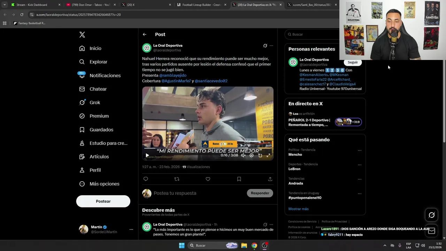Enter video fullscreen mode
The width and height of the screenshot is (446, 251).
[x=268, y=155]
